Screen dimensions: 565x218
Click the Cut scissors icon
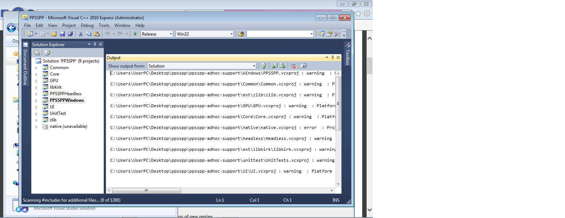pyautogui.click(x=81, y=34)
